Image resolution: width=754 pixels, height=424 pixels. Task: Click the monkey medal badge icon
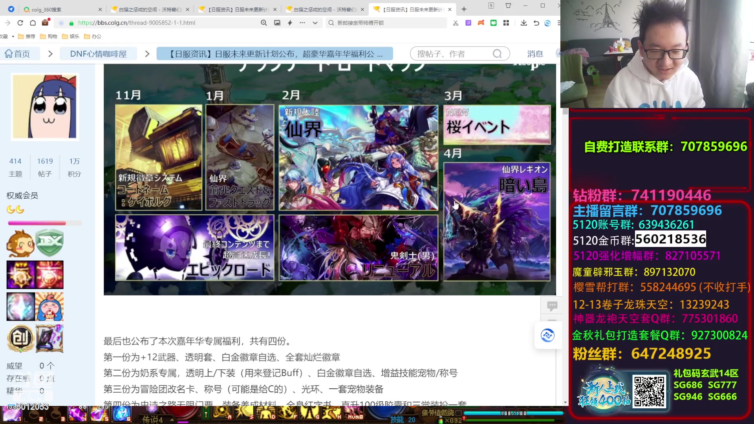click(x=20, y=243)
